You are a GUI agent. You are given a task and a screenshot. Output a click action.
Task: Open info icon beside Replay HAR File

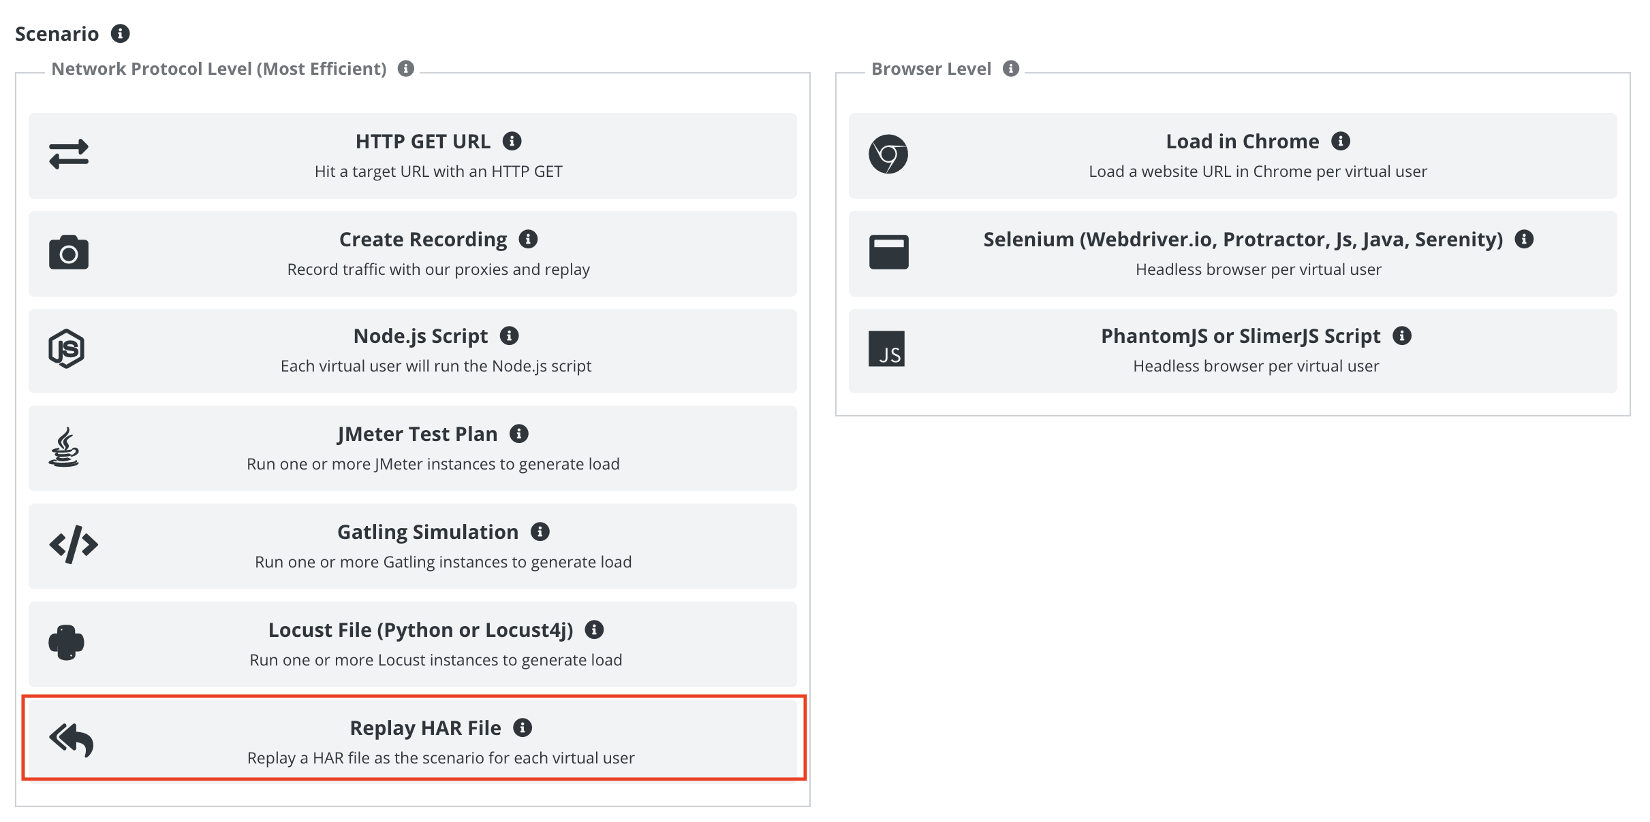pyautogui.click(x=523, y=727)
